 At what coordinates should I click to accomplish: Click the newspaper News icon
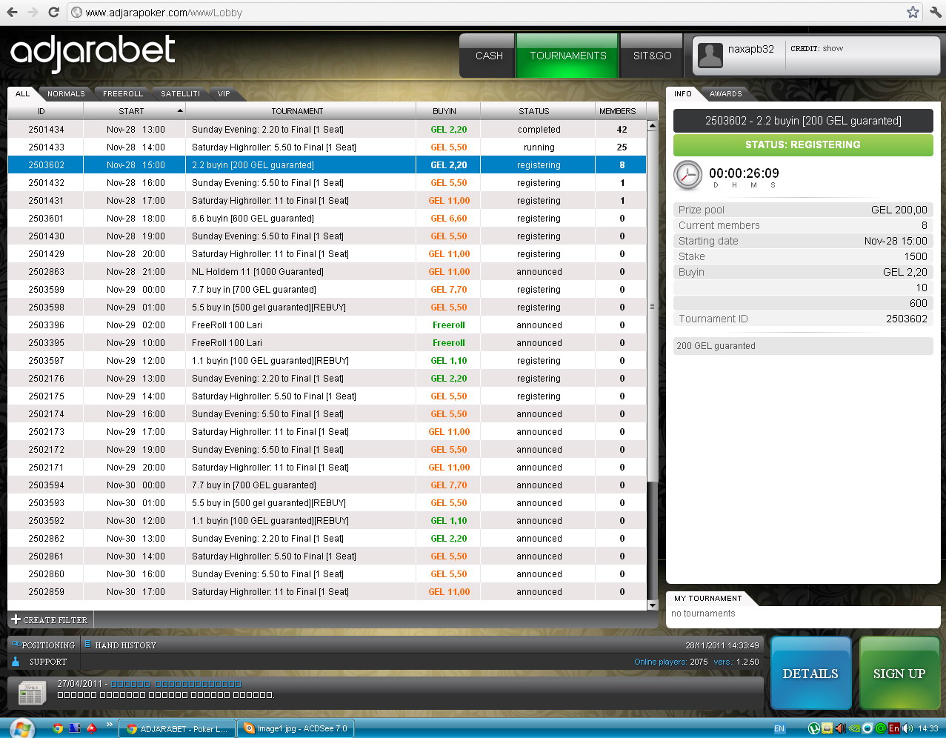pos(31,693)
